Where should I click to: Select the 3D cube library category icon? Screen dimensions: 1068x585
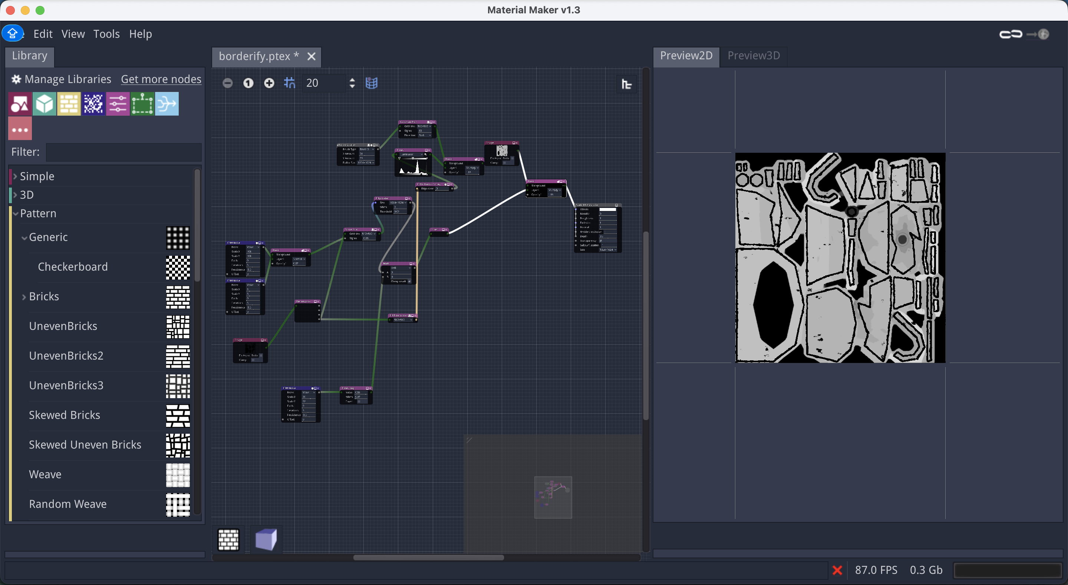pos(44,104)
